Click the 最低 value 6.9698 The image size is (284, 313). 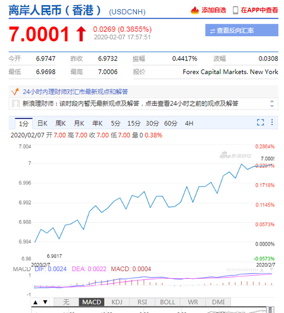[46, 72]
